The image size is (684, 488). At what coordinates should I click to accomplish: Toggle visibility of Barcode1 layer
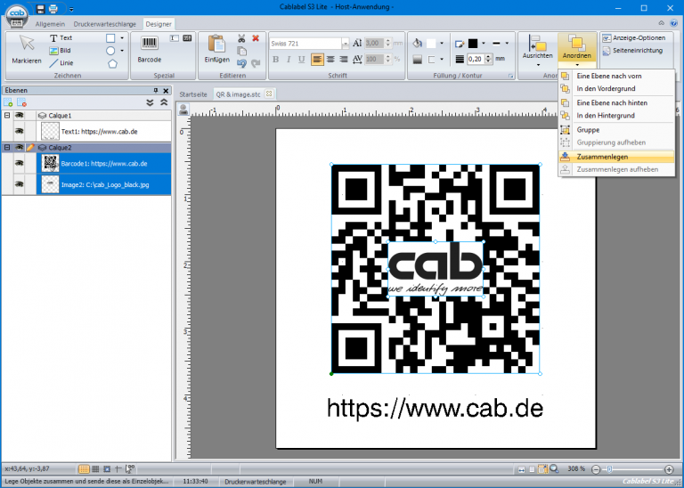tap(19, 163)
